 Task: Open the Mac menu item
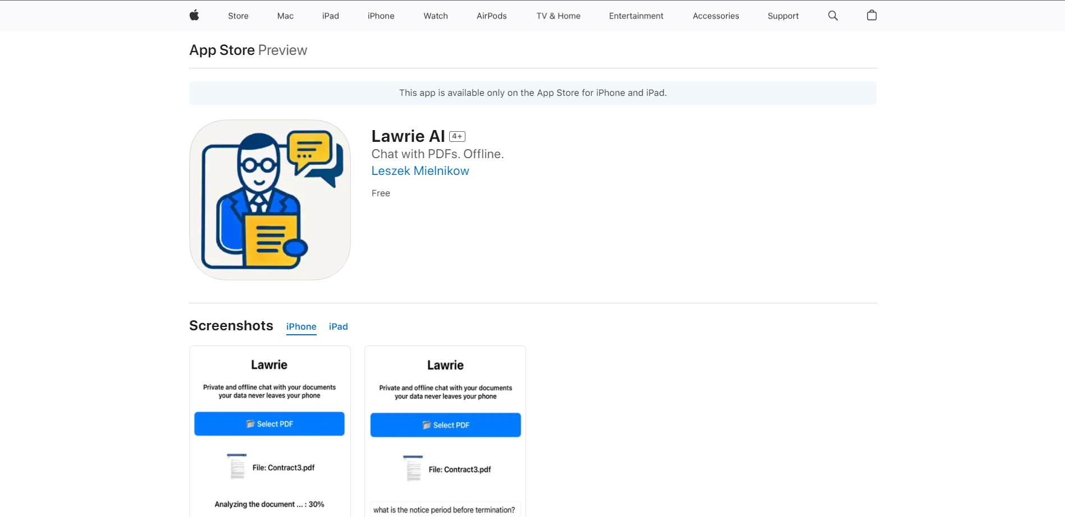285,16
